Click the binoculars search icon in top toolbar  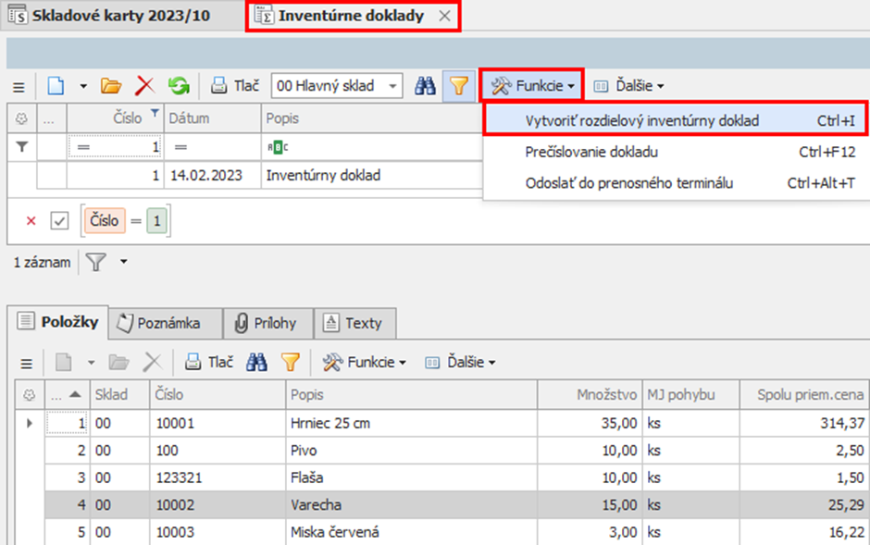pos(425,86)
